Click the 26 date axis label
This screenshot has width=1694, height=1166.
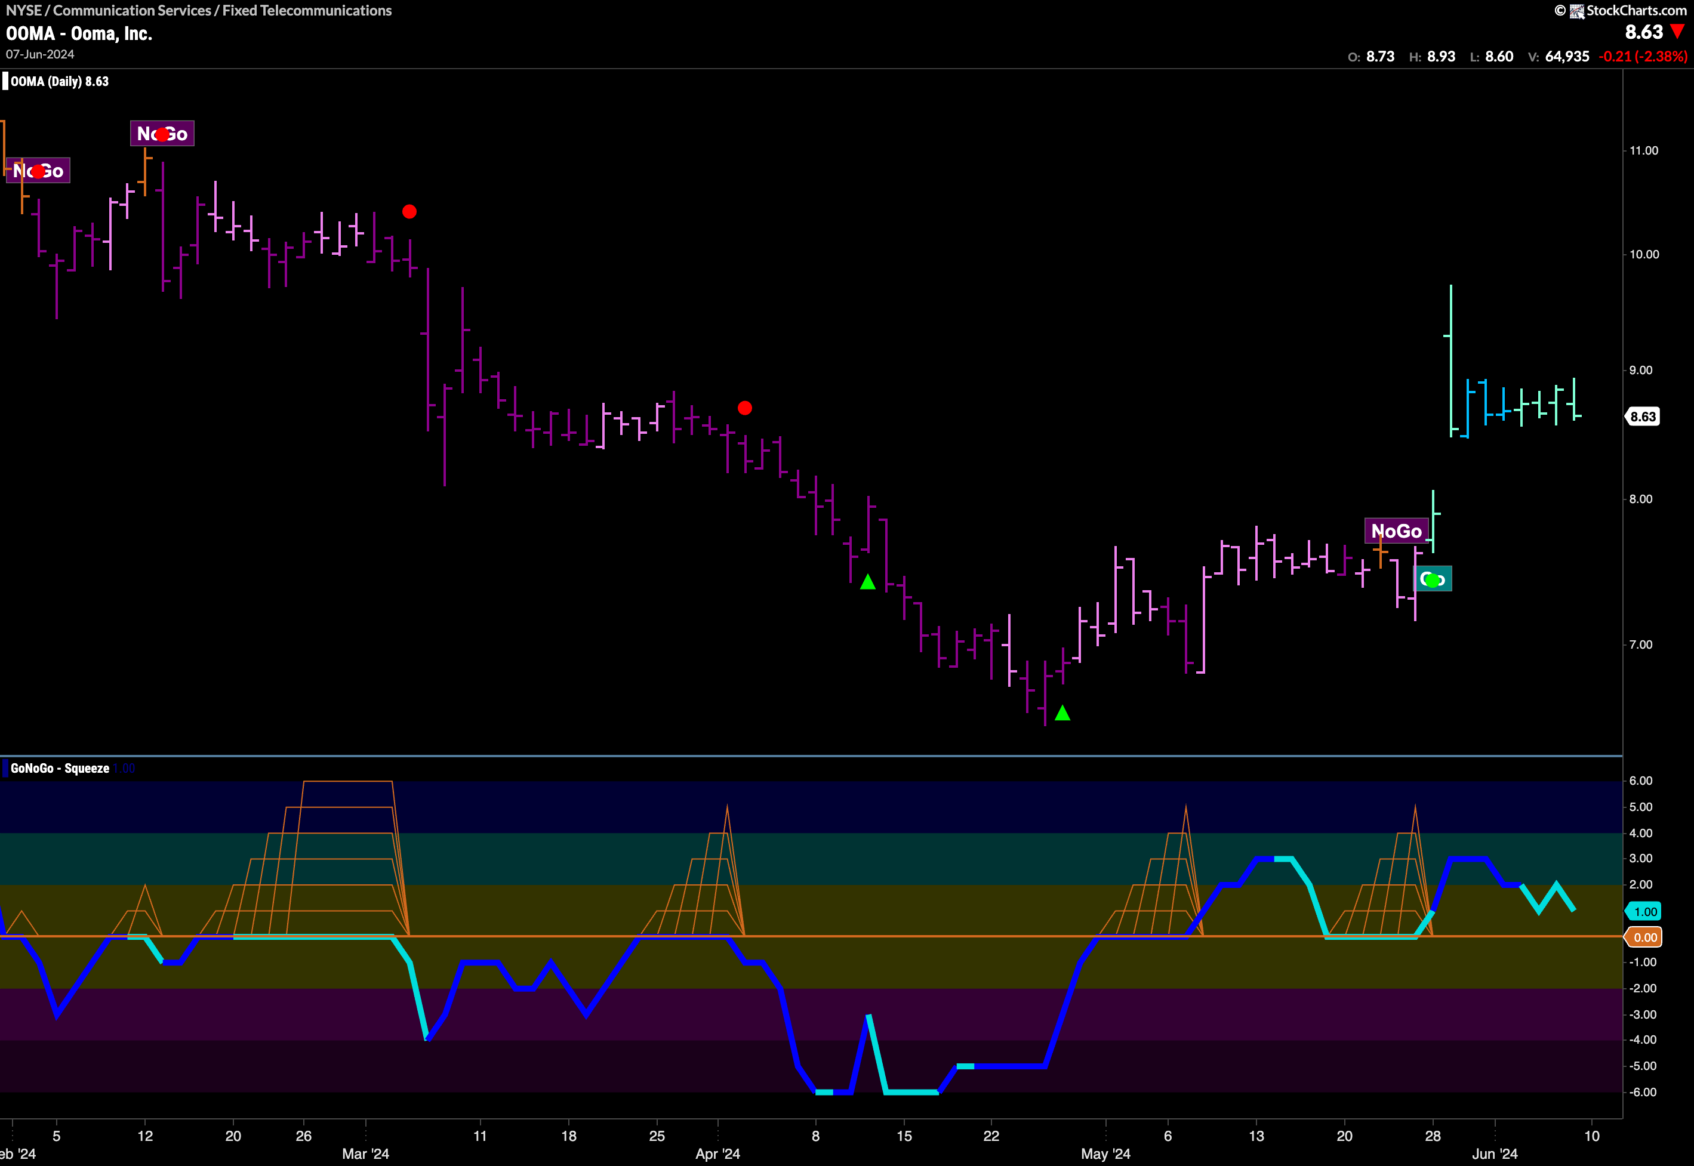303,1136
